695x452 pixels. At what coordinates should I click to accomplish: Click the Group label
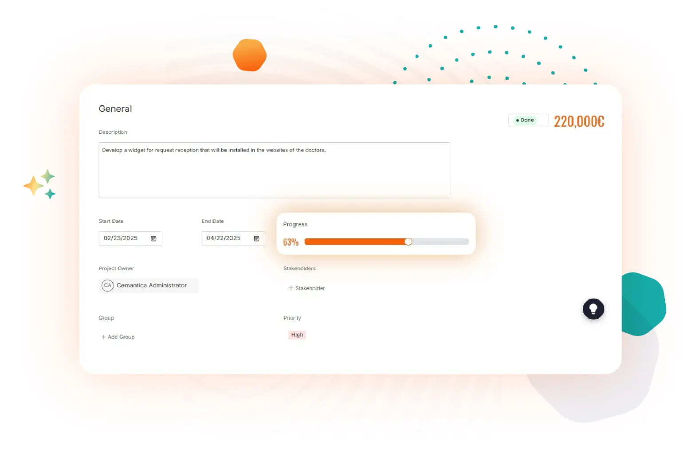click(x=106, y=318)
